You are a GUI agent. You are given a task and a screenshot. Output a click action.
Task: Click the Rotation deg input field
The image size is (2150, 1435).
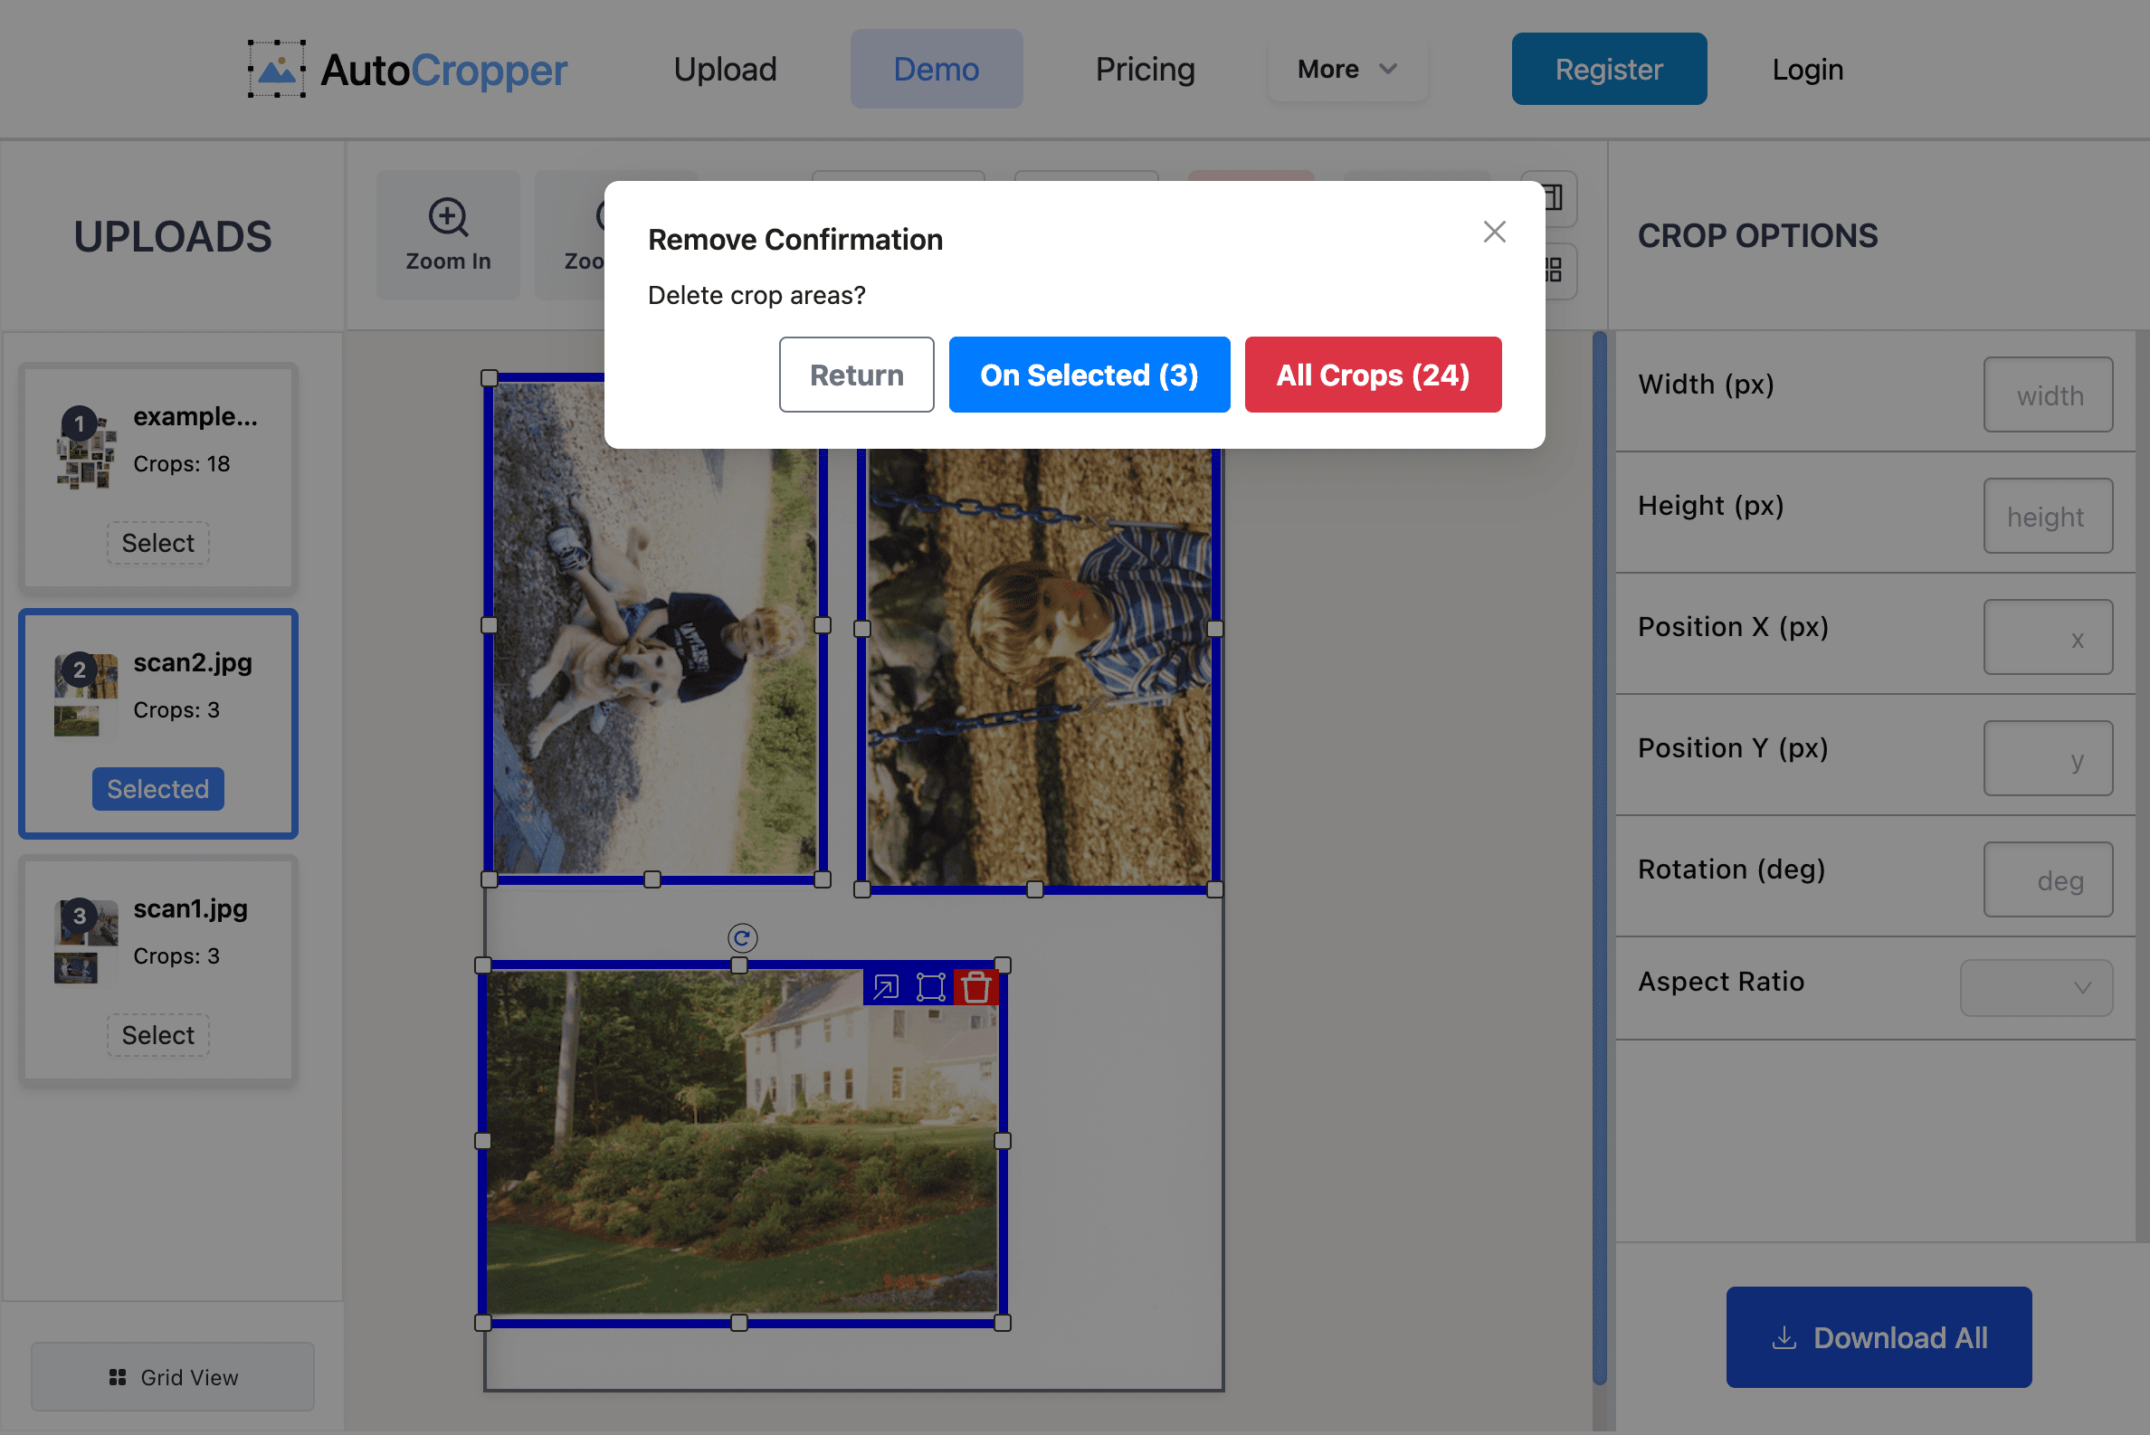2048,879
